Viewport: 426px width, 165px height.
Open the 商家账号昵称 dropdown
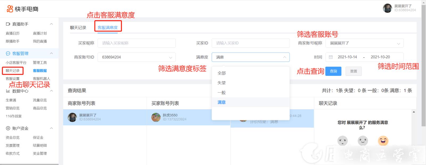coord(364,43)
